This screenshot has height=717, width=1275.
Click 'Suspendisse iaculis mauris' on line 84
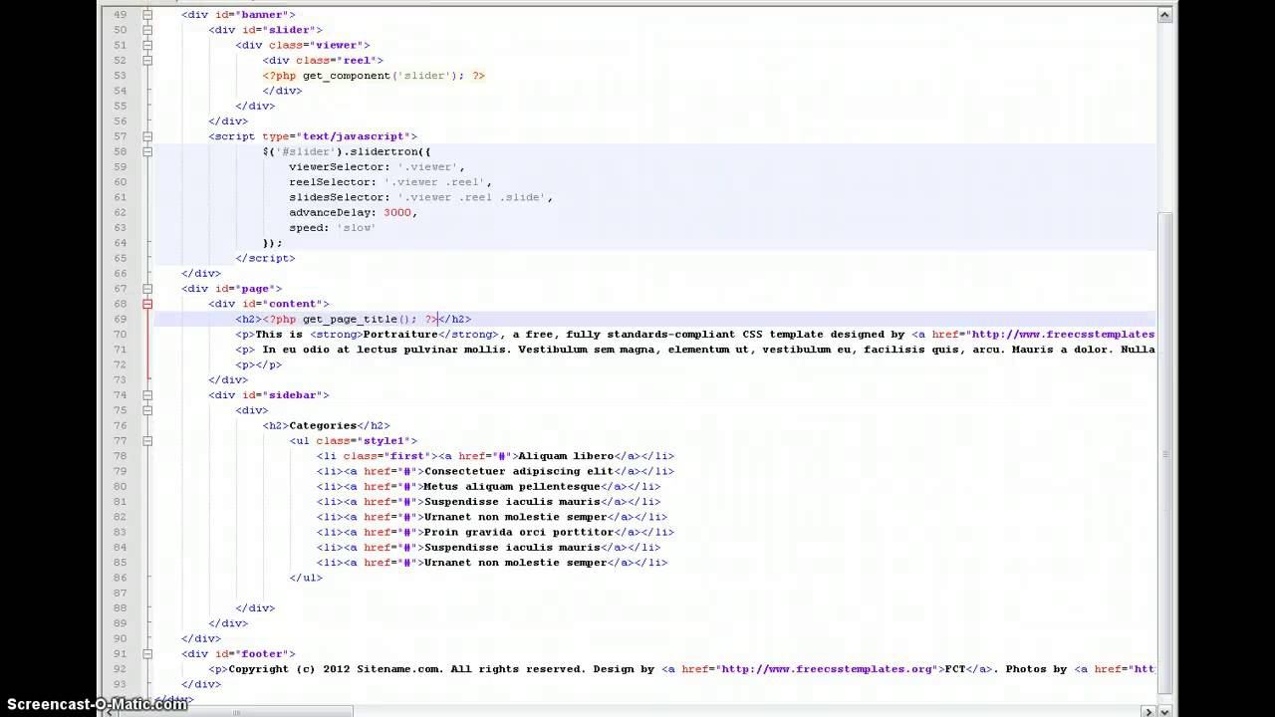click(x=512, y=548)
